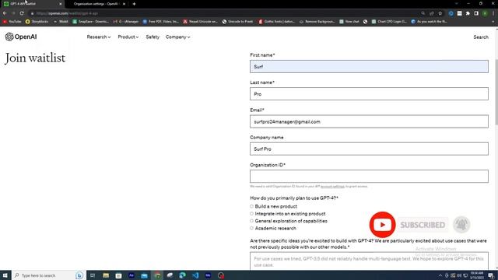Expand the Company menu
Image resolution: width=498 pixels, height=280 pixels.
pyautogui.click(x=178, y=37)
